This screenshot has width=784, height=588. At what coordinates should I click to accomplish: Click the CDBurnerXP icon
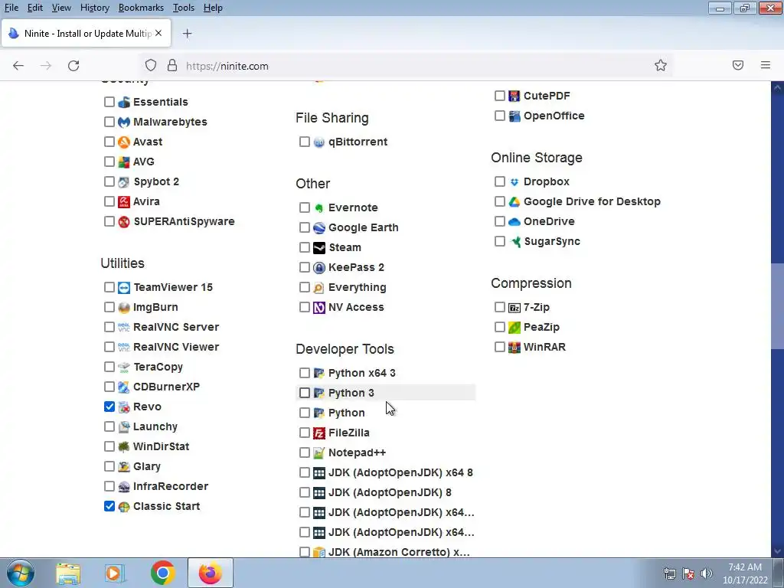click(x=123, y=387)
